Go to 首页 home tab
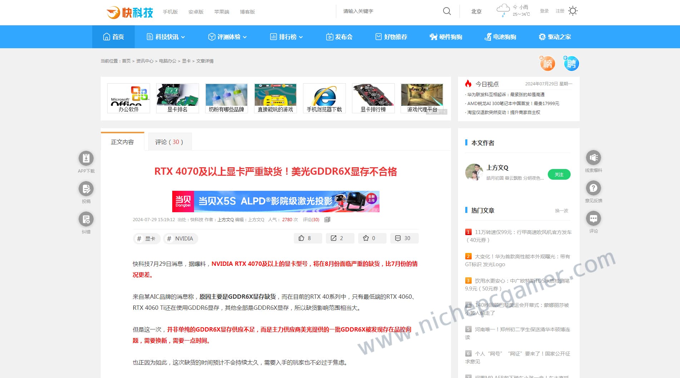The width and height of the screenshot is (680, 378). 113,37
